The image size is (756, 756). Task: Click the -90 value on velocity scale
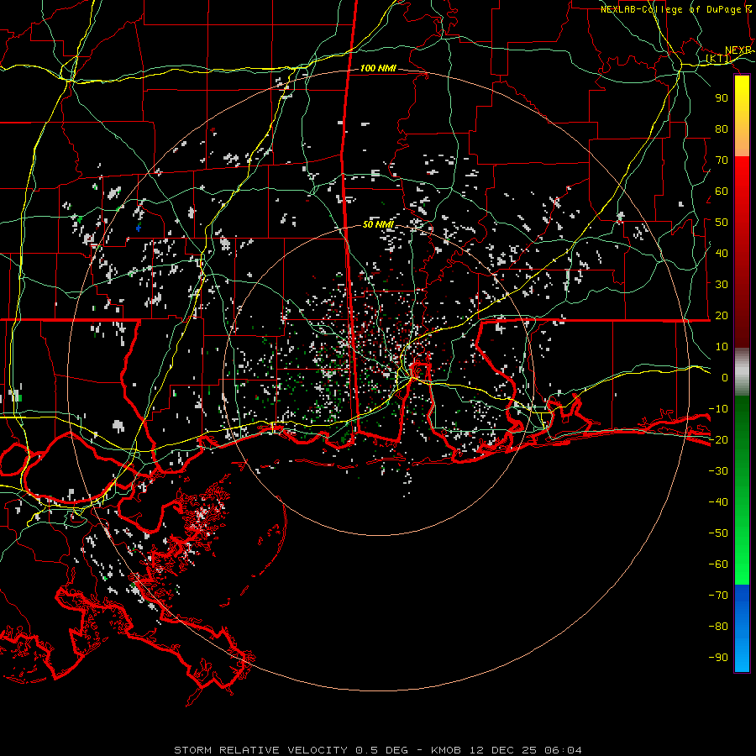(x=718, y=658)
